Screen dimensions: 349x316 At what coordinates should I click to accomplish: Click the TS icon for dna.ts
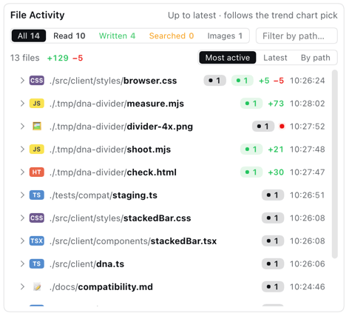point(37,263)
